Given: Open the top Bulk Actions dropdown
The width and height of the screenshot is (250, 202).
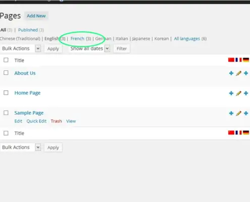Looking at the screenshot, I should [21, 48].
